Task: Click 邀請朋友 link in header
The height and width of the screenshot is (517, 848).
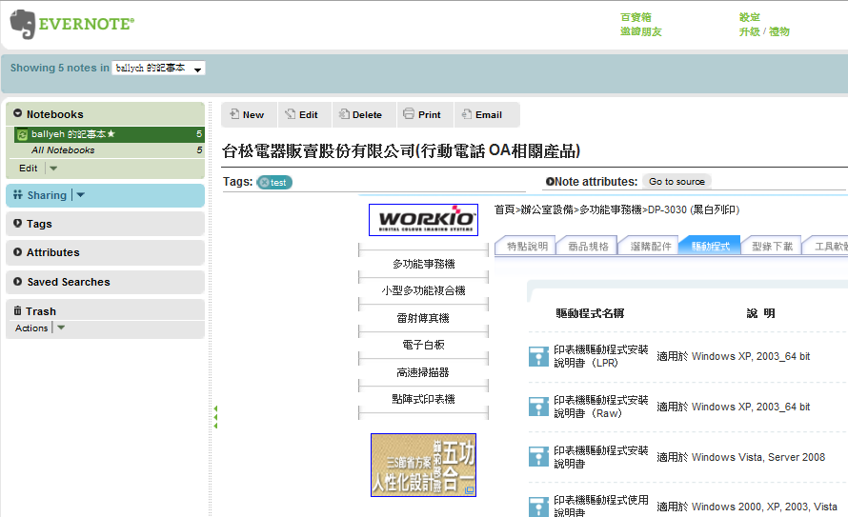Action: click(x=641, y=31)
